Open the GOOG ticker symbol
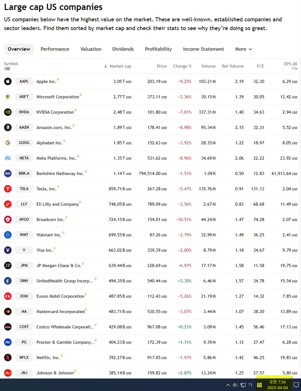301x391 pixels. (x=24, y=143)
